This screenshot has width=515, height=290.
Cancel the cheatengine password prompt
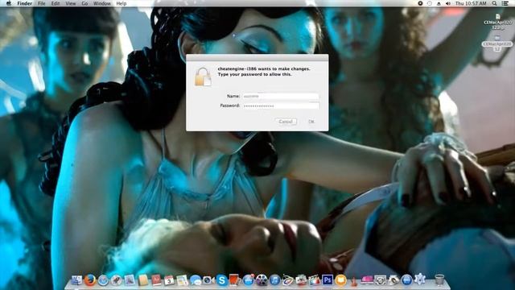(x=286, y=122)
